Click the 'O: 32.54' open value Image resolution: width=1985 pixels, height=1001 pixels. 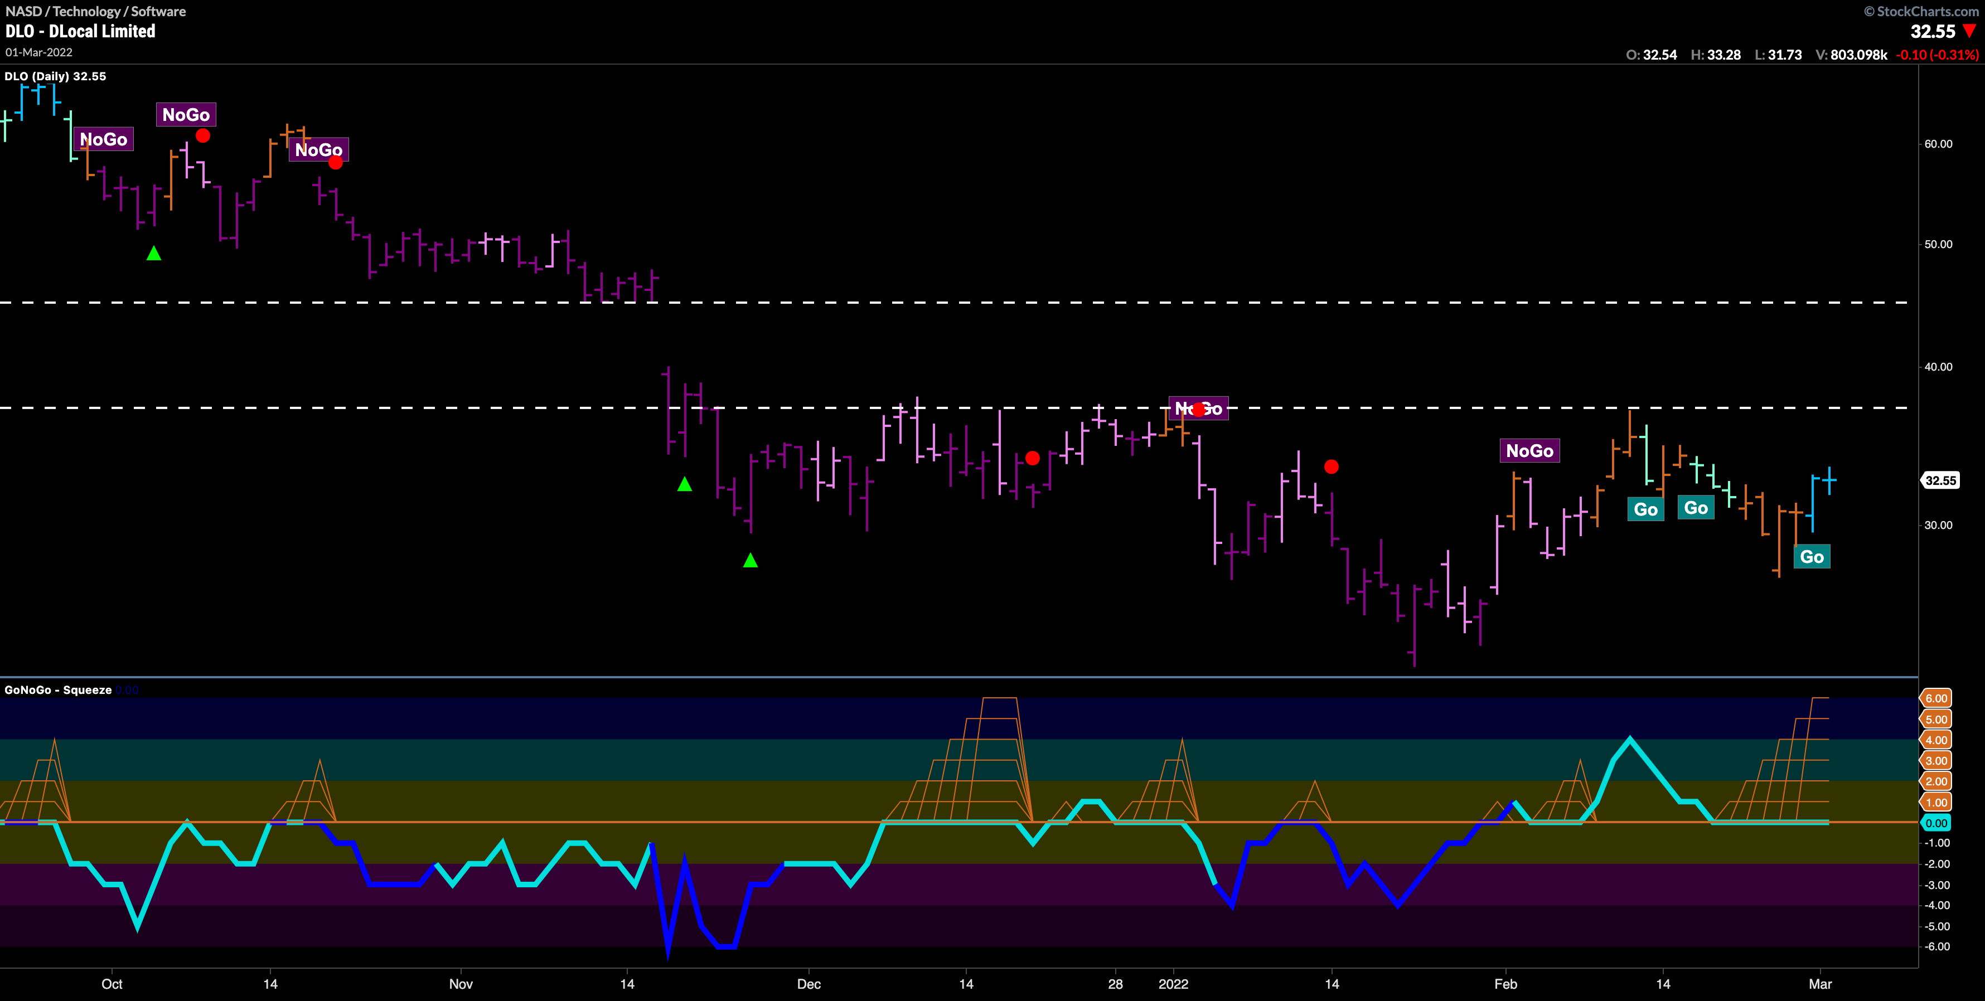[x=1652, y=55]
